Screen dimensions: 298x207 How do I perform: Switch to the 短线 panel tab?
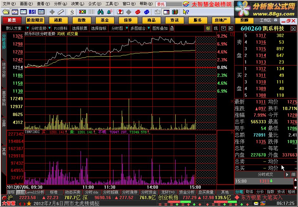(292, 192)
